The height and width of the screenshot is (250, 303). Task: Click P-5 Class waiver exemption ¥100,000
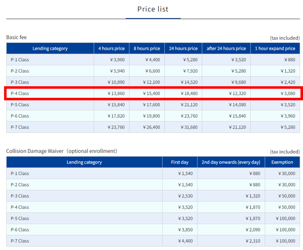click(285, 218)
